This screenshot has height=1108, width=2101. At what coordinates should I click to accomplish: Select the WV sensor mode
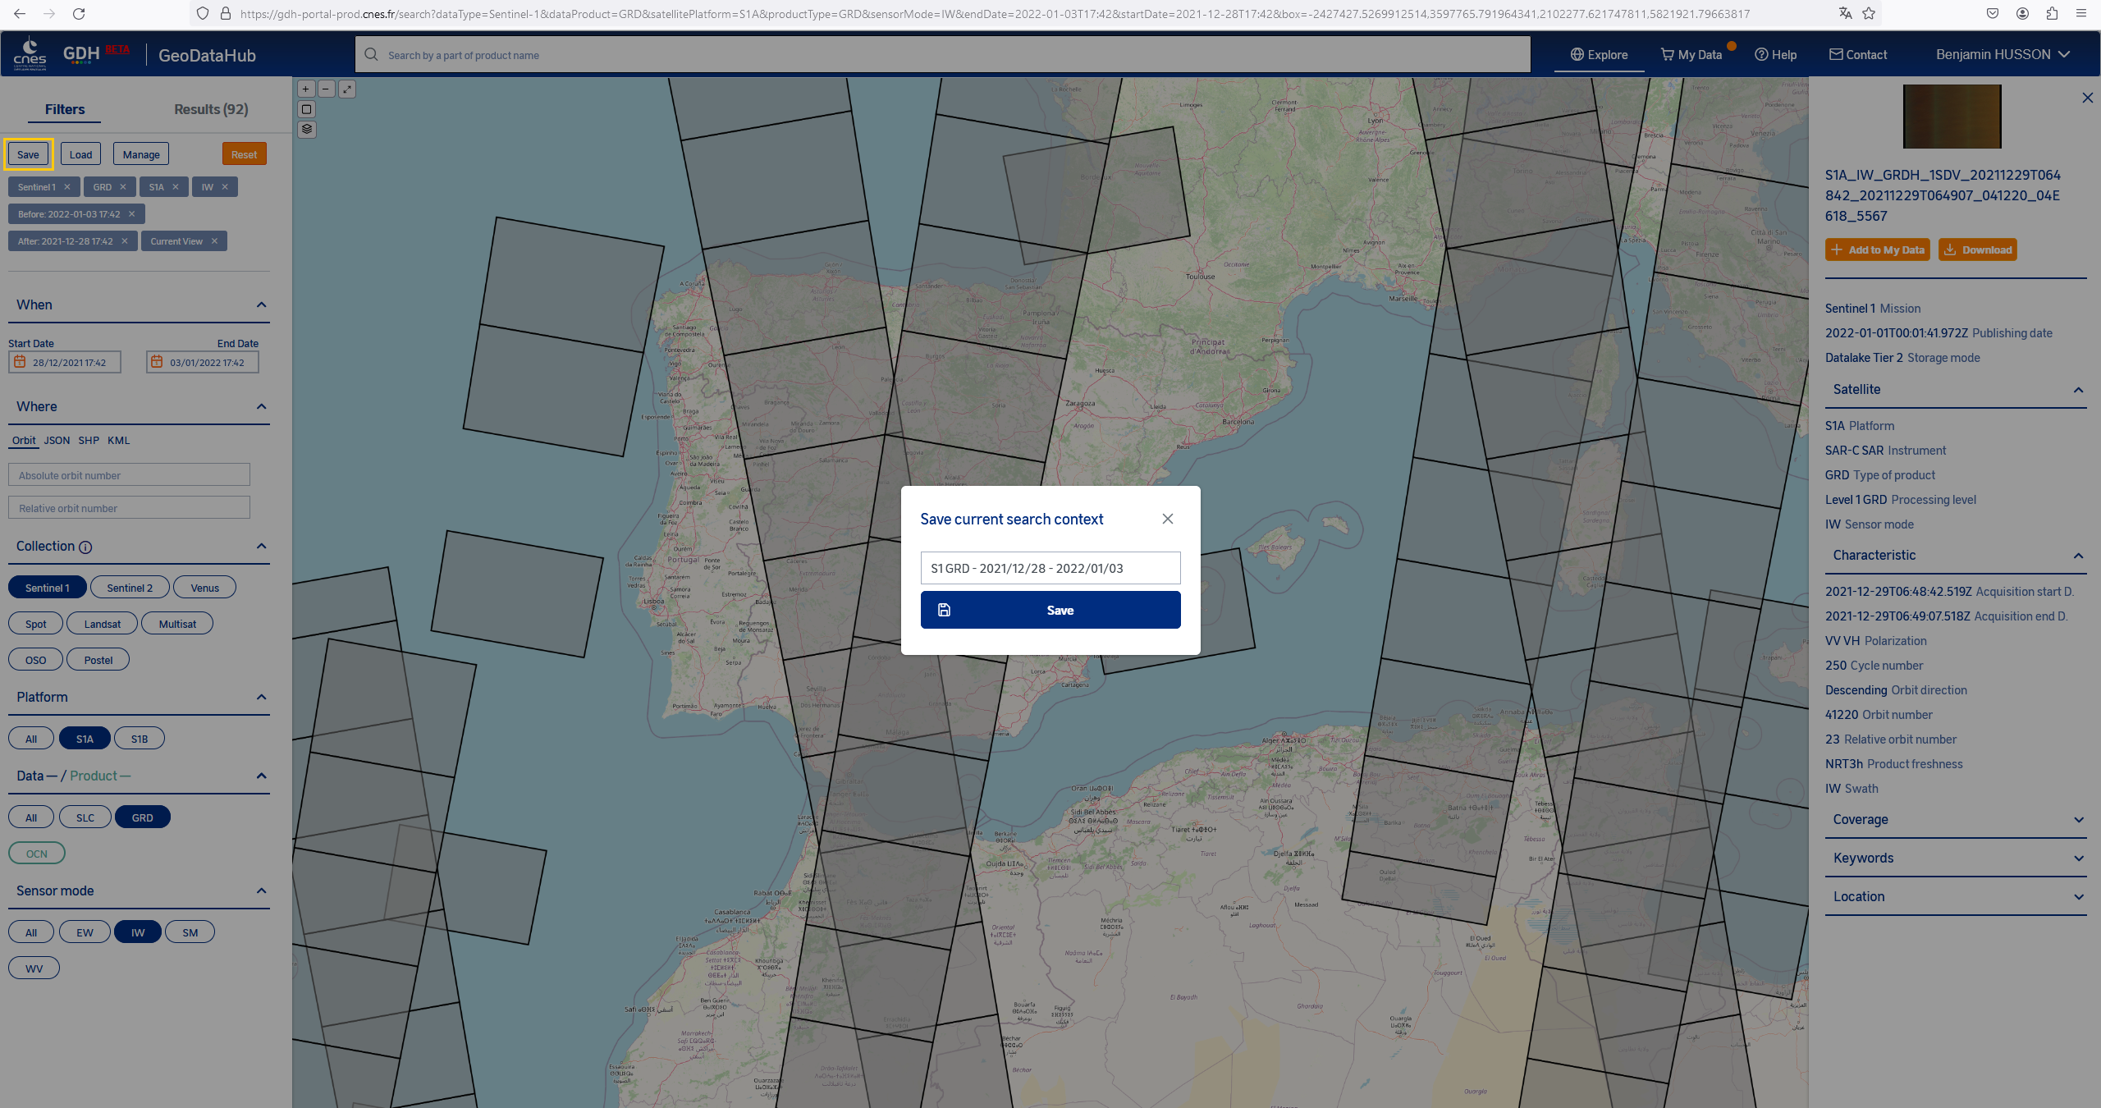(x=34, y=968)
